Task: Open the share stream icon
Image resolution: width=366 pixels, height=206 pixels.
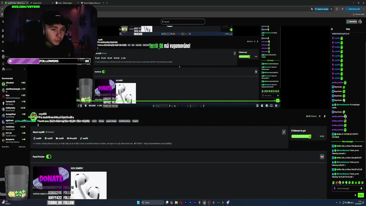Action: tap(320, 116)
